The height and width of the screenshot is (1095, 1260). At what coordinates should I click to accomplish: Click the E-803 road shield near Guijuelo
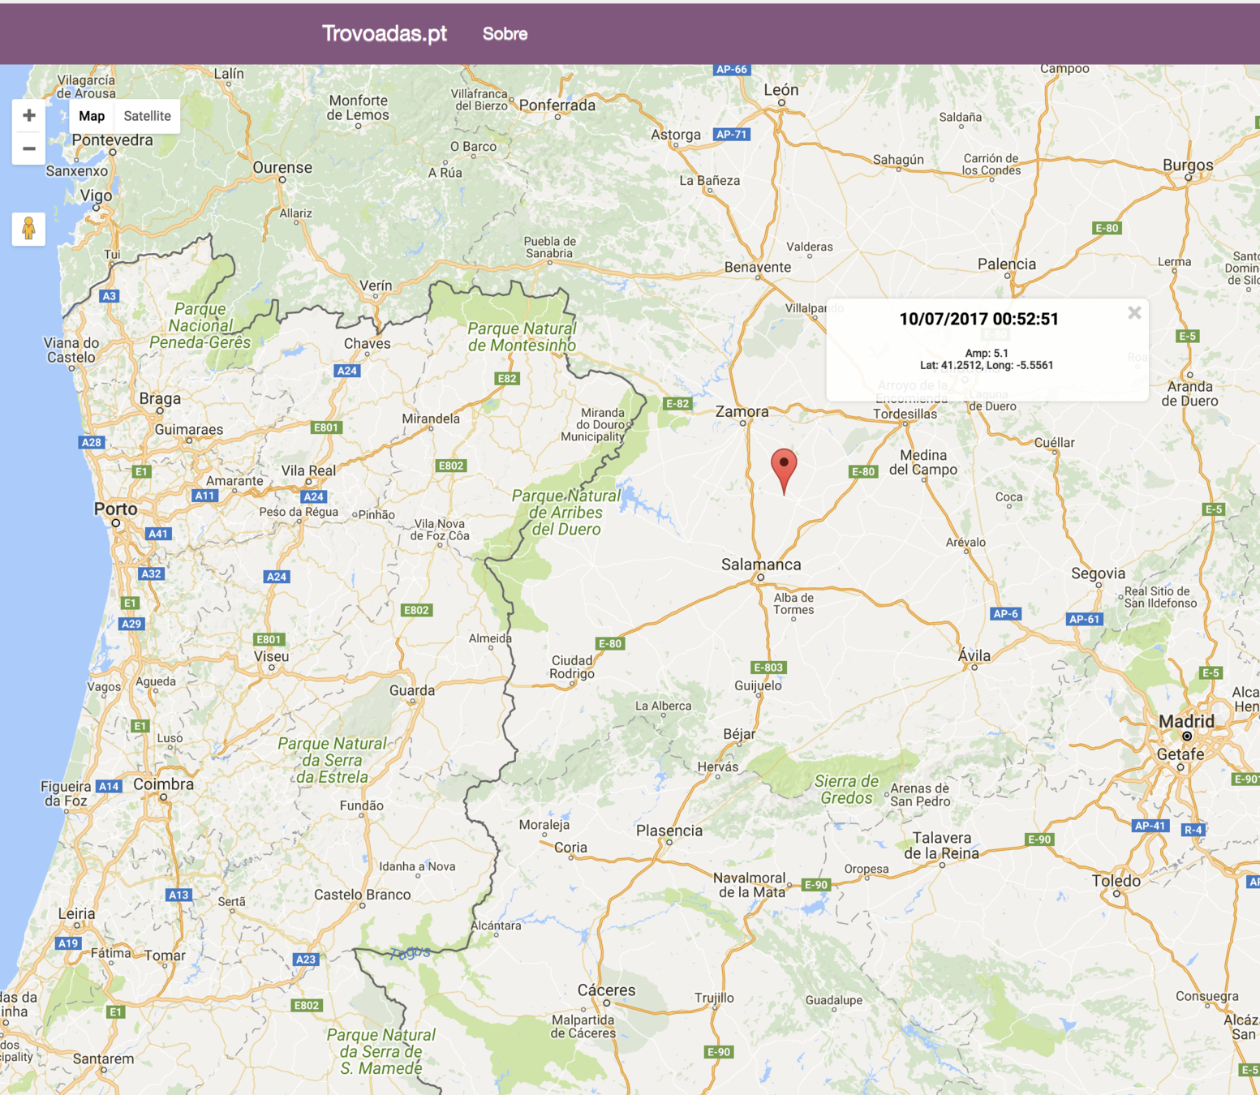click(x=768, y=668)
